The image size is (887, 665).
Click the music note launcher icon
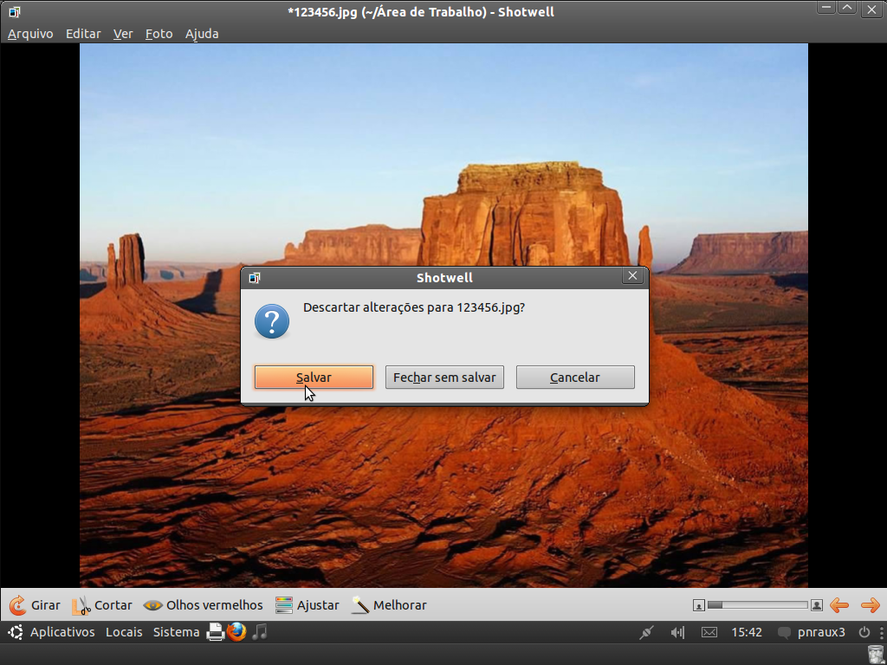[x=259, y=631]
